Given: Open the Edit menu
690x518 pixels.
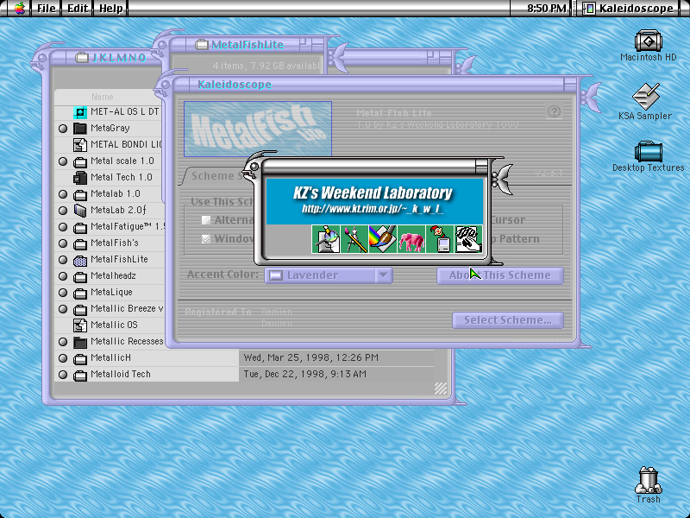Looking at the screenshot, I should [78, 8].
